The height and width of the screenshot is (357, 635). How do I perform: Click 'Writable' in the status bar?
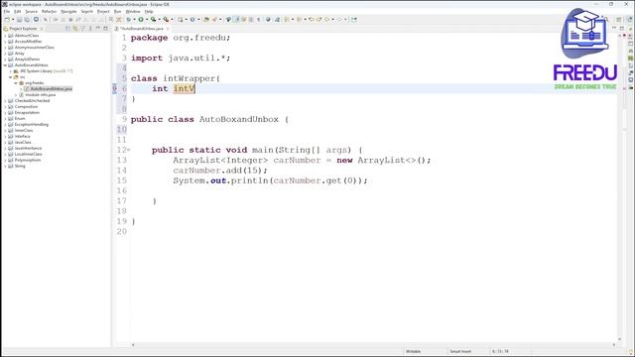[x=413, y=351]
